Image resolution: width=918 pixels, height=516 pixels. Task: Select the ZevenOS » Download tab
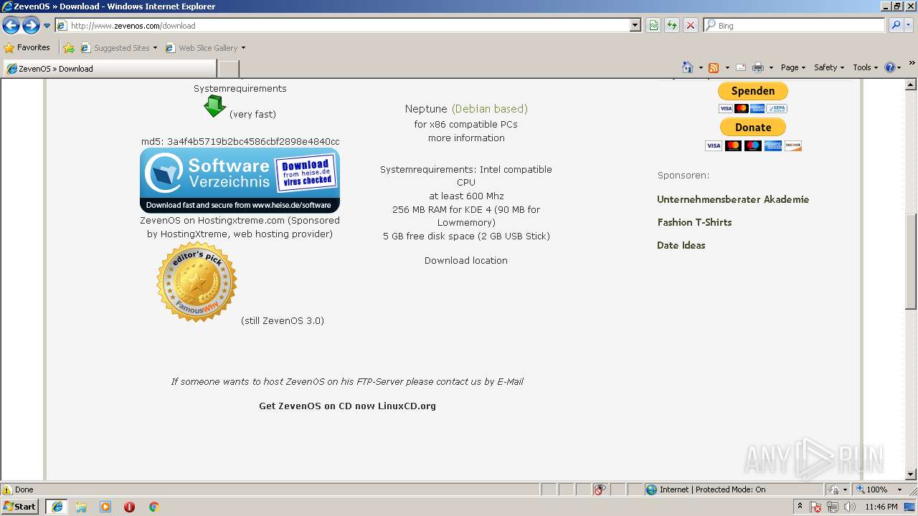(x=110, y=69)
